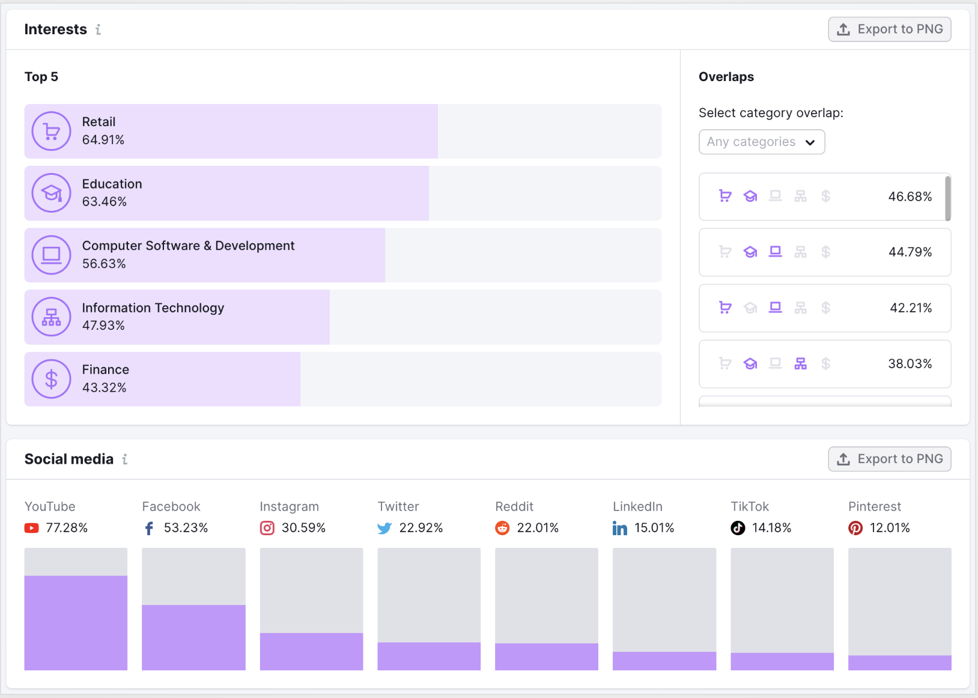Viewport: 978px width, 698px height.
Task: Click the overlaps list scrollbar
Action: pyautogui.click(x=948, y=198)
